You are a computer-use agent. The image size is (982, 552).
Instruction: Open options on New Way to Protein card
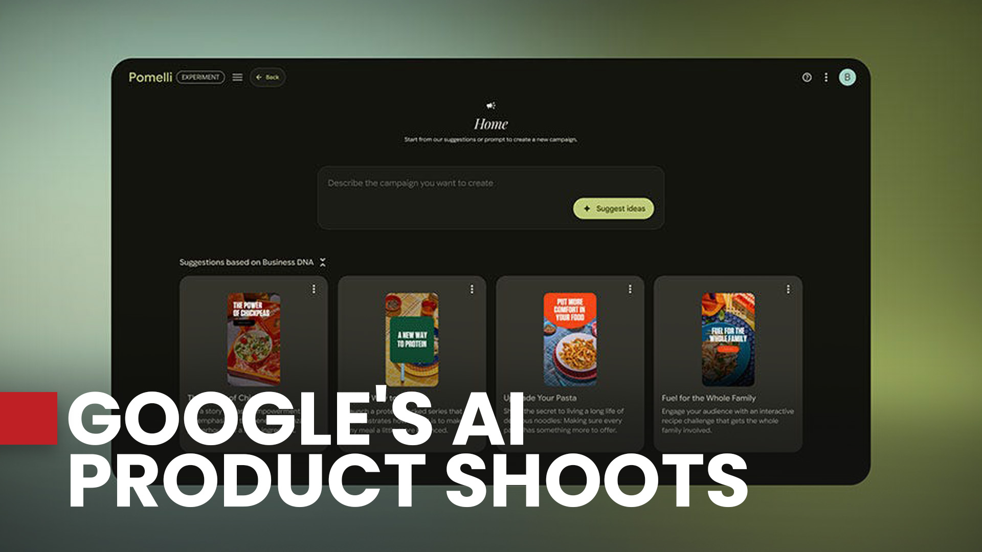[472, 289]
